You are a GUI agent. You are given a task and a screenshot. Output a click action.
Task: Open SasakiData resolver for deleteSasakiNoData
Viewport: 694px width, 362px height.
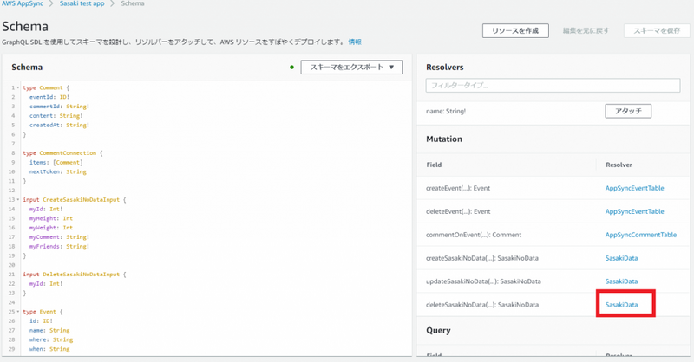[621, 305]
